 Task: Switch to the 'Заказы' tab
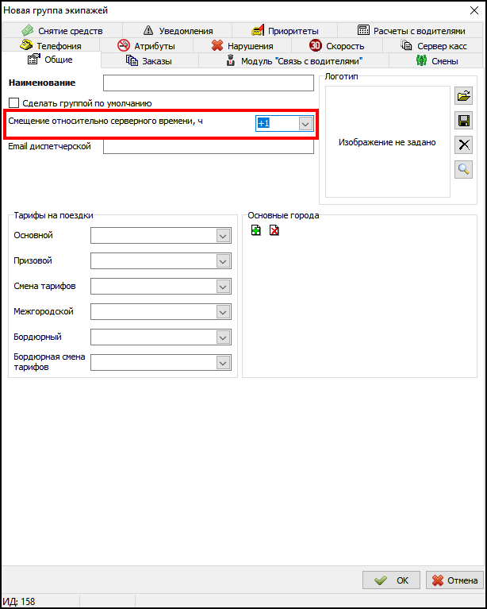click(x=149, y=61)
